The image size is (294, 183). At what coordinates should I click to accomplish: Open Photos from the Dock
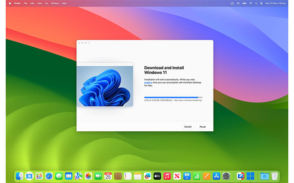coord(88,176)
